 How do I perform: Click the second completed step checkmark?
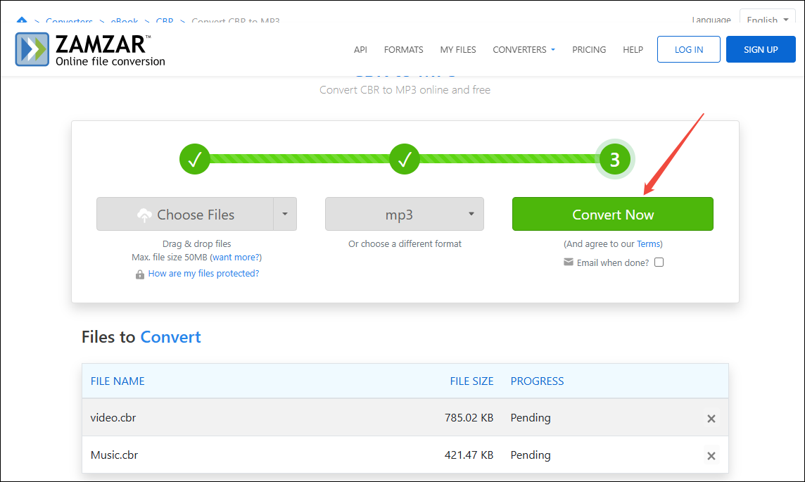click(x=405, y=159)
